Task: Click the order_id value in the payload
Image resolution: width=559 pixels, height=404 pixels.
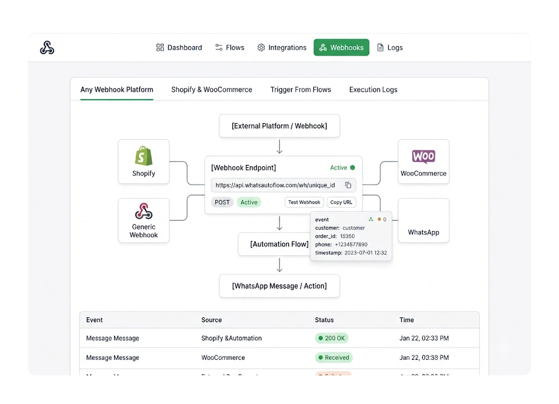Action: click(347, 236)
